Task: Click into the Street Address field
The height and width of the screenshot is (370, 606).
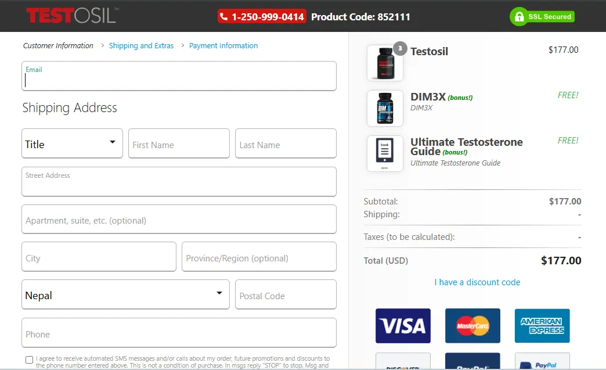Action: point(179,186)
